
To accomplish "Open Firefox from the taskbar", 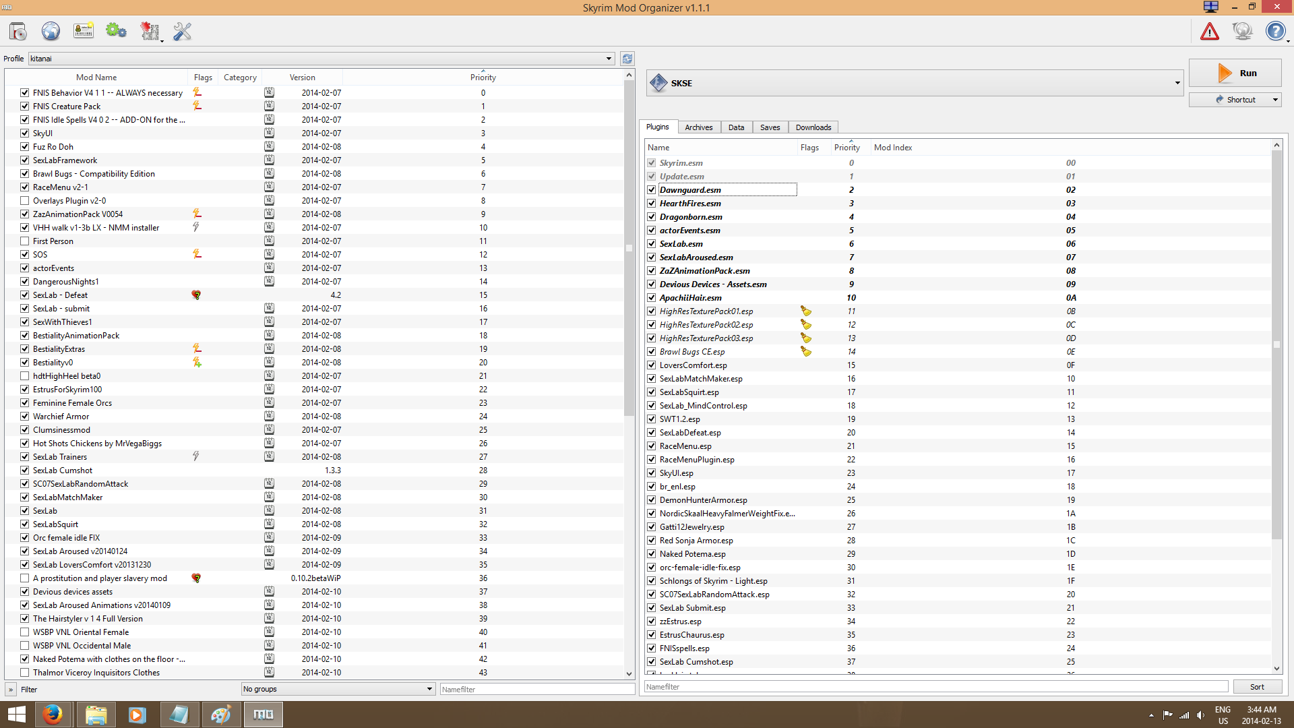I will tap(52, 715).
